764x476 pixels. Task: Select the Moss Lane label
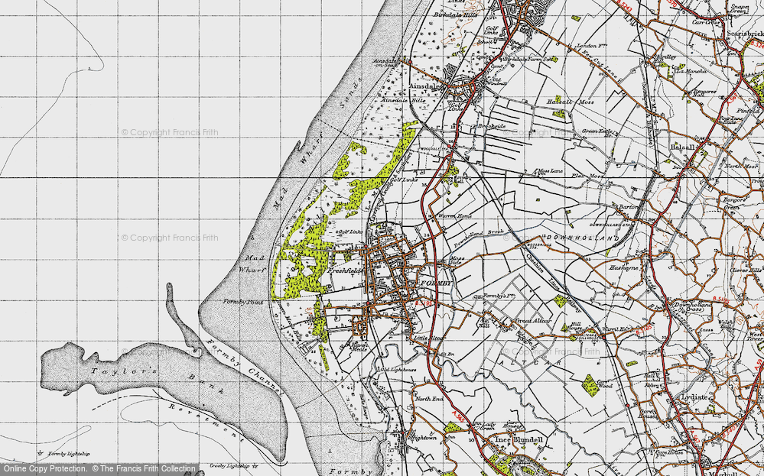(550, 171)
